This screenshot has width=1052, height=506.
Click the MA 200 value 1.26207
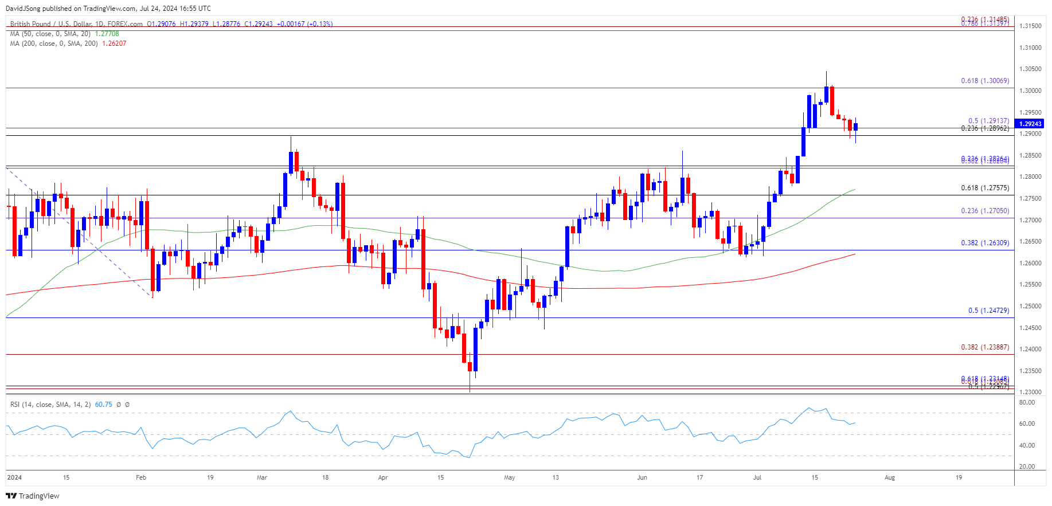coord(114,44)
